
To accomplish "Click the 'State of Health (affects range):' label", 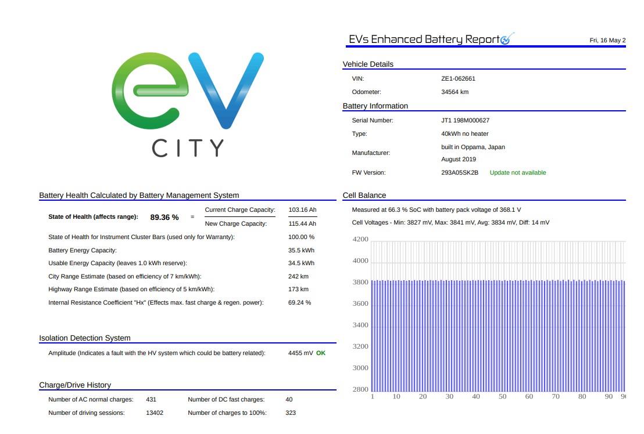I will click(93, 216).
